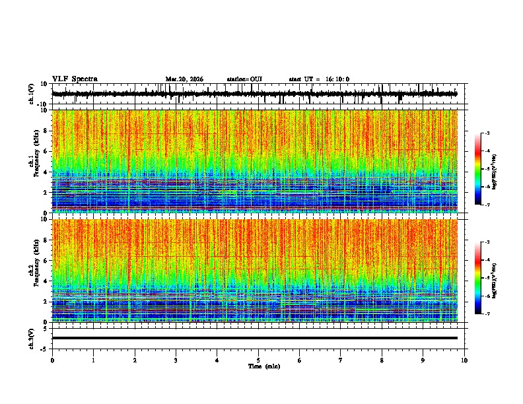
Task: Click the "-3" label on ch.2 color bar
Action: 487,242
